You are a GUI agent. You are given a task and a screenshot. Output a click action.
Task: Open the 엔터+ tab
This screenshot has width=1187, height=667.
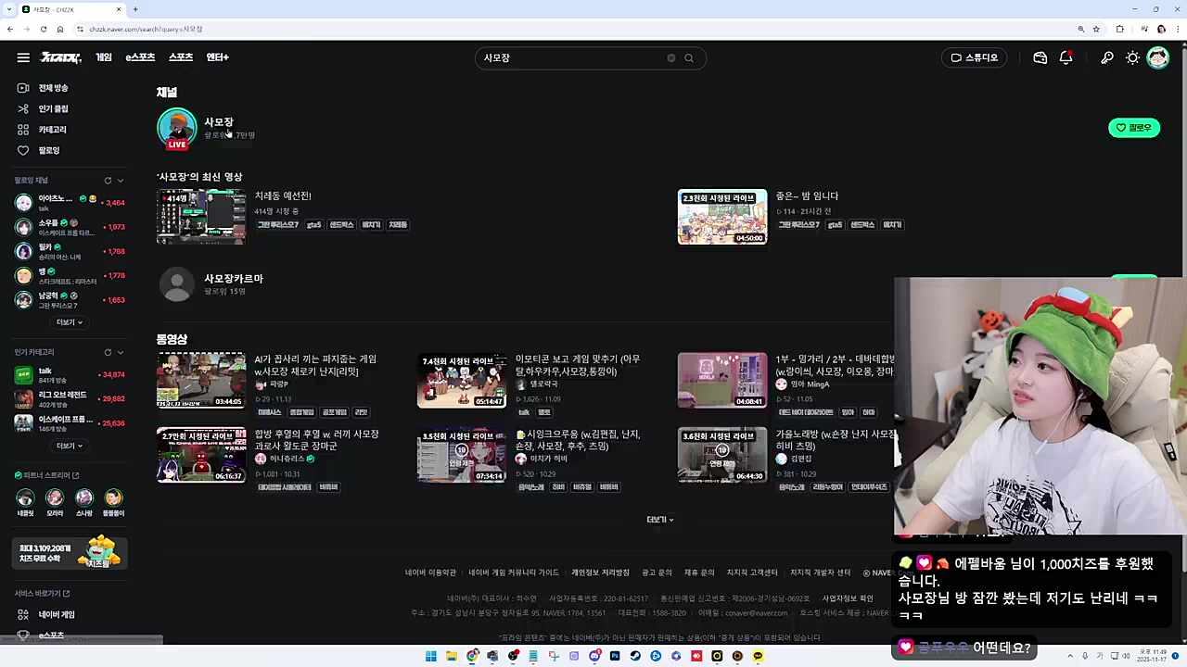[216, 57]
